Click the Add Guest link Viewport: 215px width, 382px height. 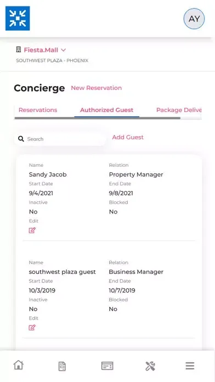tap(128, 137)
